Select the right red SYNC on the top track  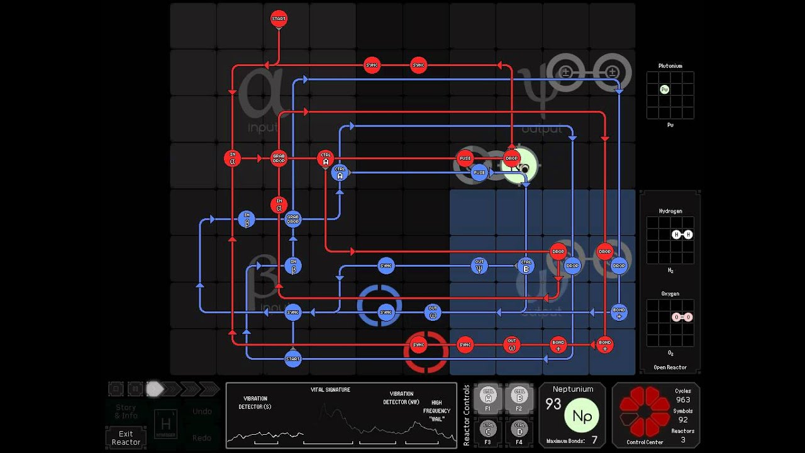pos(419,65)
